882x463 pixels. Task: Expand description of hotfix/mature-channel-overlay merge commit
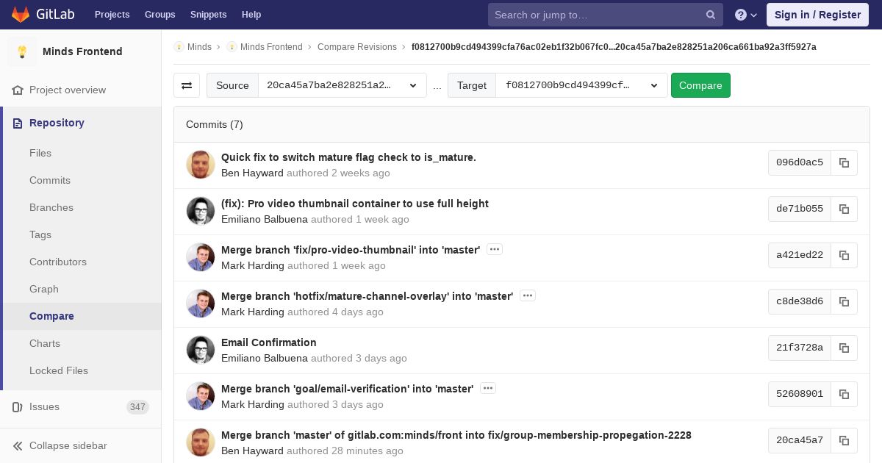coord(528,295)
